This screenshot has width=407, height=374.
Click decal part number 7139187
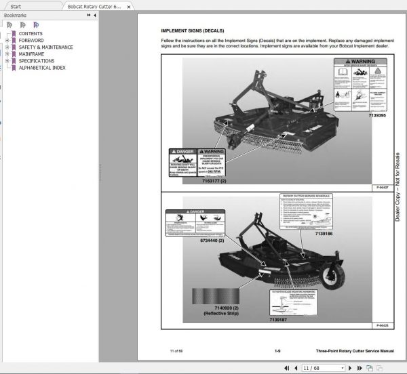[278, 320]
